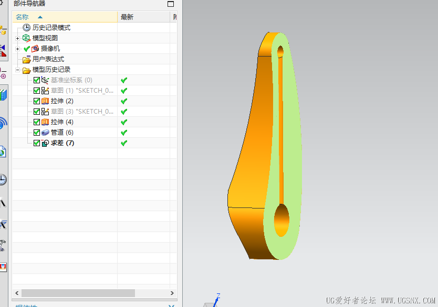438x307 pixels.
Task: Select the 管道 (6) tube feature icon
Action: coord(45,133)
